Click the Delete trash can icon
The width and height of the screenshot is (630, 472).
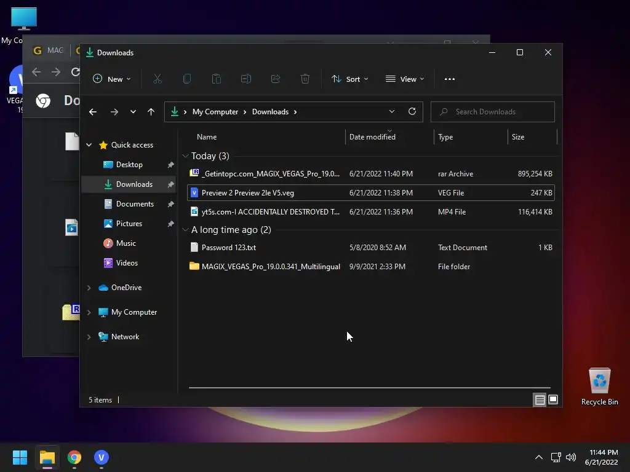[305, 79]
